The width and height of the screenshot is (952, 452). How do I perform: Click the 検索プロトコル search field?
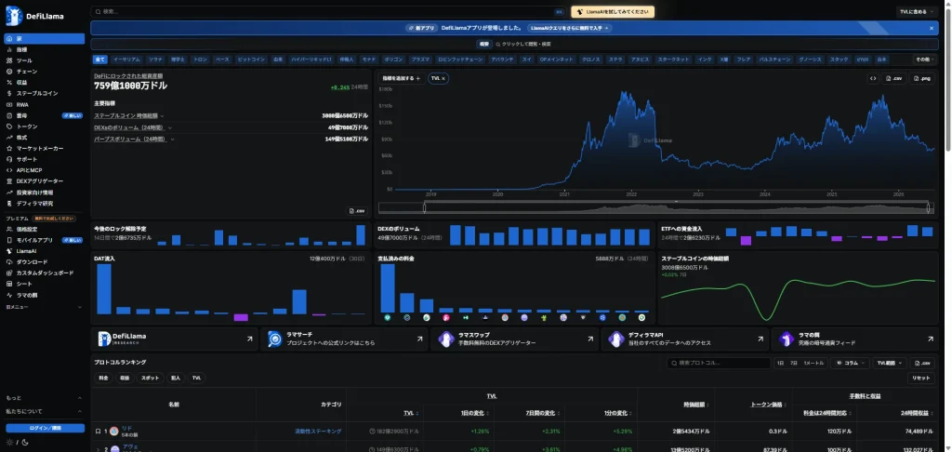click(719, 363)
